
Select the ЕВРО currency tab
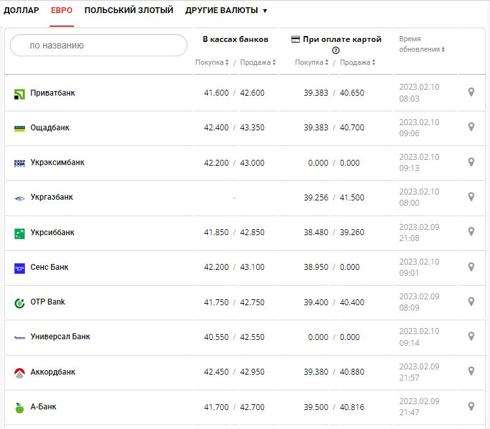tap(62, 10)
